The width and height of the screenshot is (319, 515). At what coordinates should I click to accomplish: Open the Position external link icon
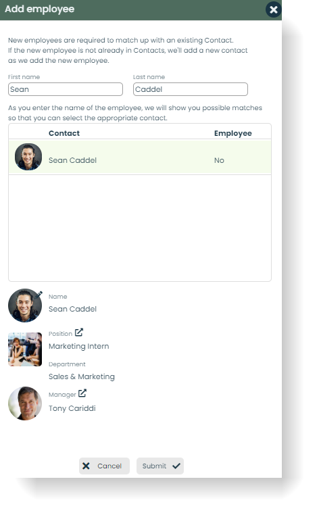click(79, 333)
